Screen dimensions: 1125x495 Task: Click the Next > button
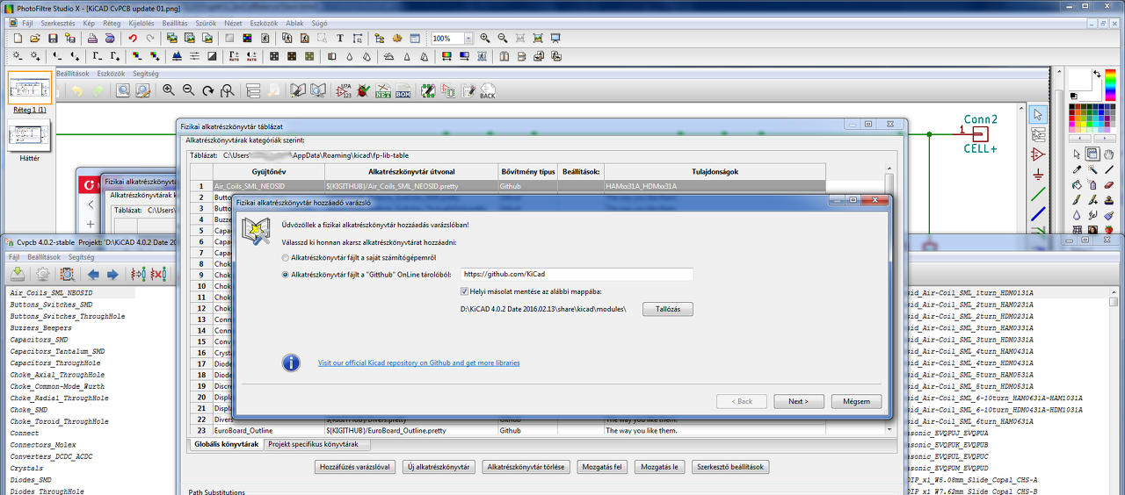798,401
